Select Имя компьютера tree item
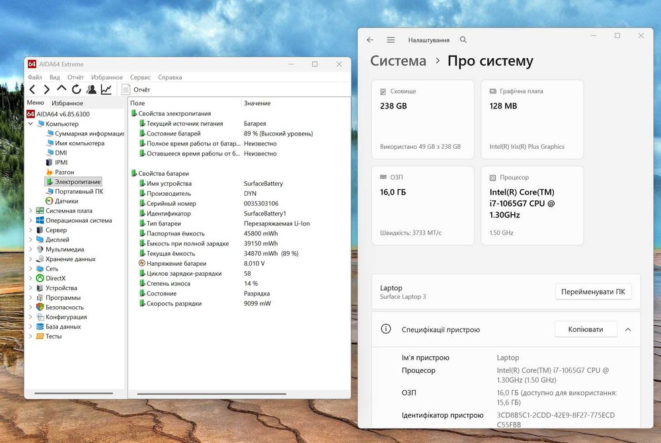Image resolution: width=661 pixels, height=443 pixels. pyautogui.click(x=75, y=143)
